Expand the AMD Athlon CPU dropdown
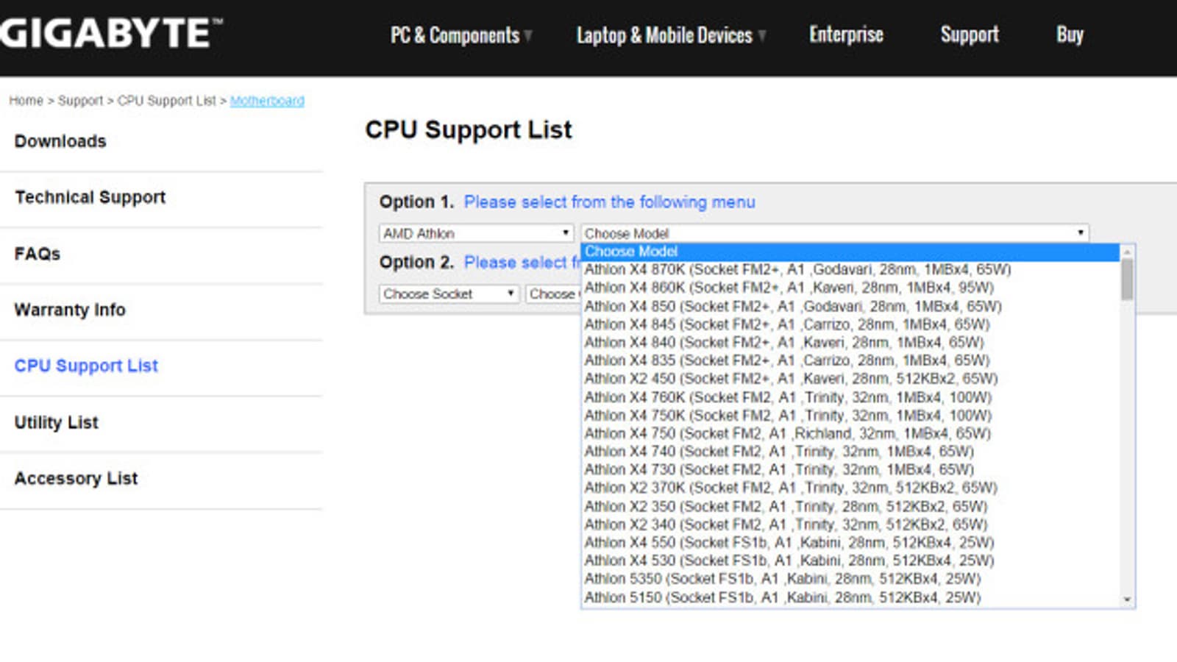 point(476,233)
